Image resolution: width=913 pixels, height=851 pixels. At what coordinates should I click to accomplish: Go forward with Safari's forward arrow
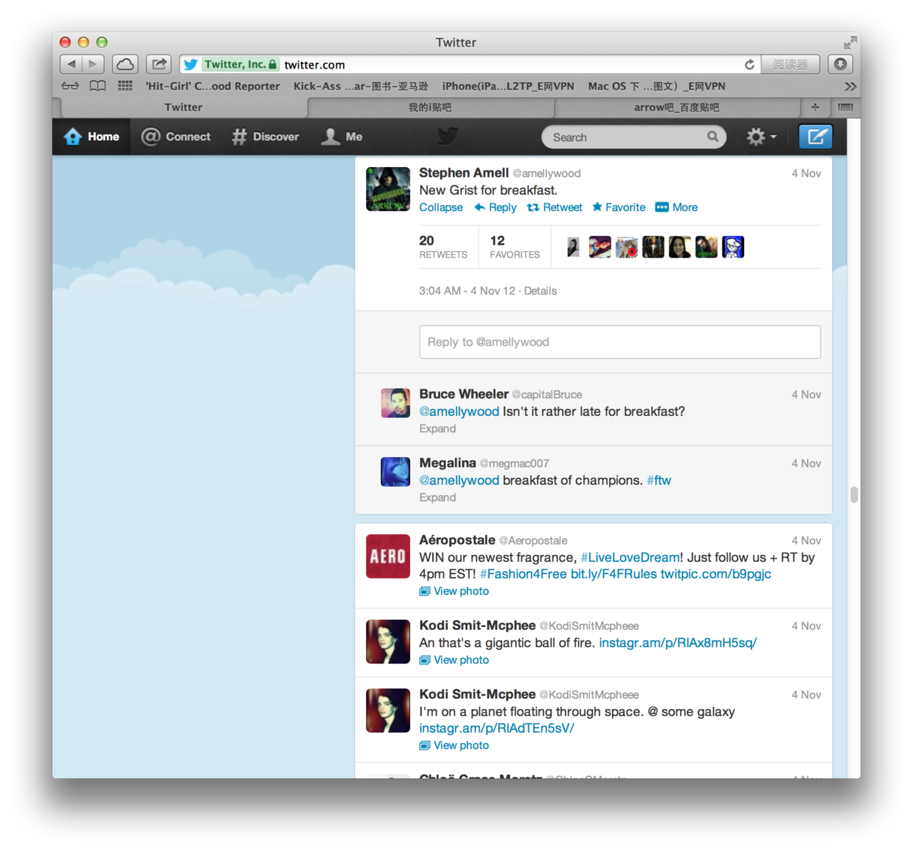point(93,64)
